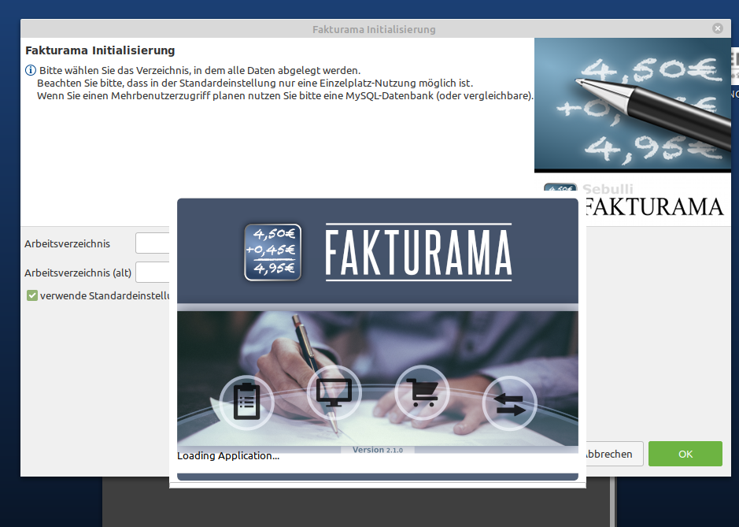
Task: Click the small Sebulli logo icon
Action: click(x=560, y=187)
